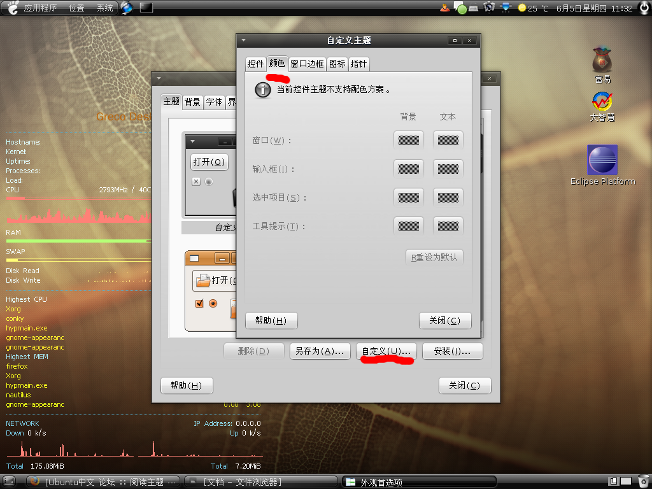Toggle the gray X checkbox in dark theme preview

(x=196, y=181)
